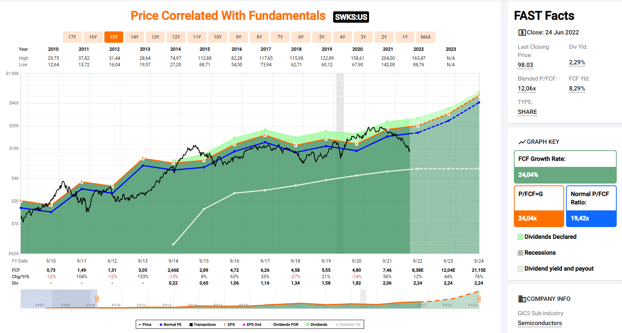Image resolution: width=622 pixels, height=333 pixels.
Task: Toggle the Recessions checkbox in Graph Key
Action: point(521,253)
